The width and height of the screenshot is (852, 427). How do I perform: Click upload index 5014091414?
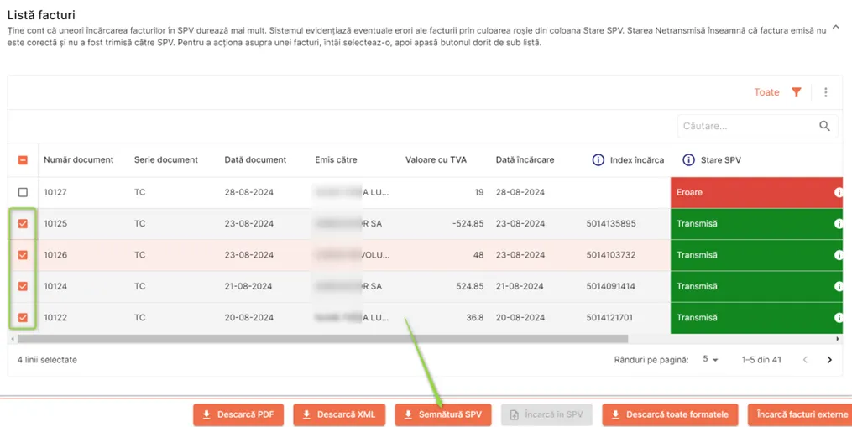[x=611, y=286]
